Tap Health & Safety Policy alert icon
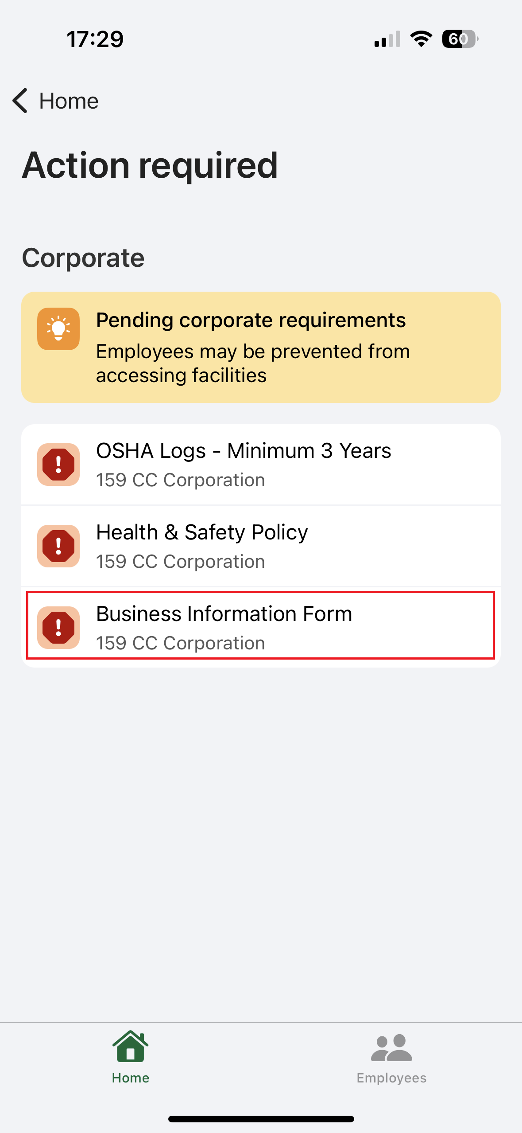This screenshot has width=522, height=1133. (58, 546)
